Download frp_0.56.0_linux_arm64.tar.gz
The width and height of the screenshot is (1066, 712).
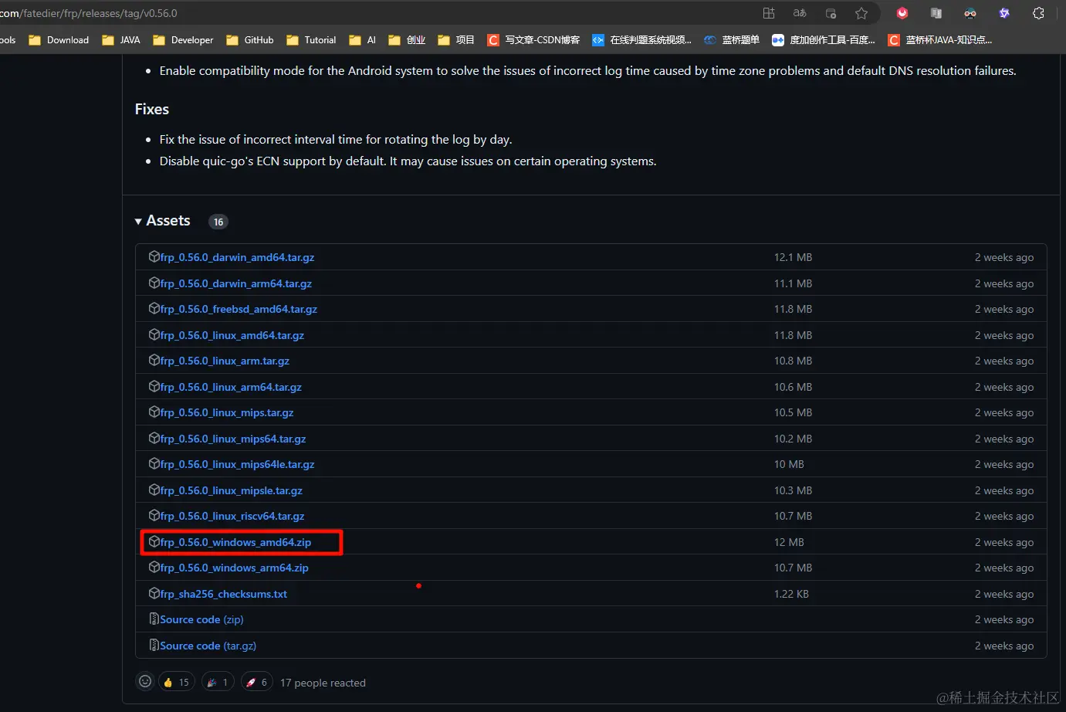click(x=231, y=387)
